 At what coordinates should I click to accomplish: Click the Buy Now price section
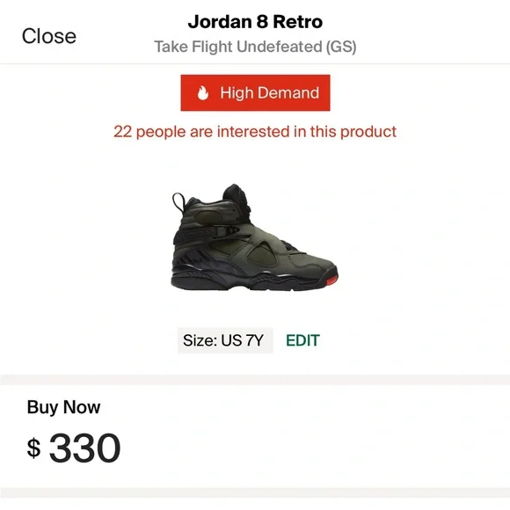(x=255, y=436)
